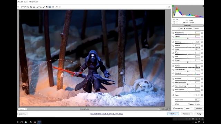Open the Radial-Filter panel menu

pos(203,25)
